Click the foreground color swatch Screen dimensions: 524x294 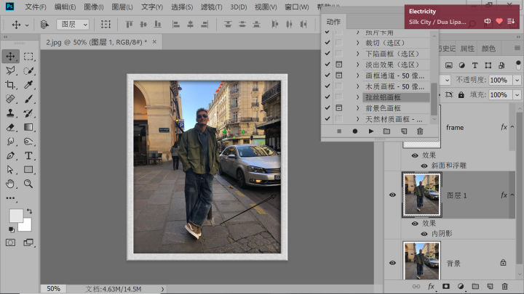click(x=15, y=216)
